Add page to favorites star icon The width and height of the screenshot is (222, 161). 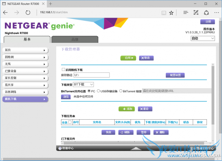click(x=171, y=13)
